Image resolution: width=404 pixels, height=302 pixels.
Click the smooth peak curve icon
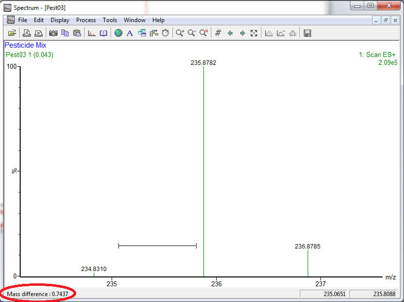269,33
